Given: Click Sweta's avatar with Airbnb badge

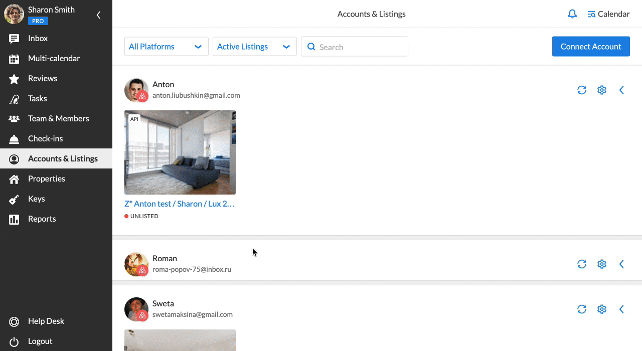Looking at the screenshot, I should 136,309.
